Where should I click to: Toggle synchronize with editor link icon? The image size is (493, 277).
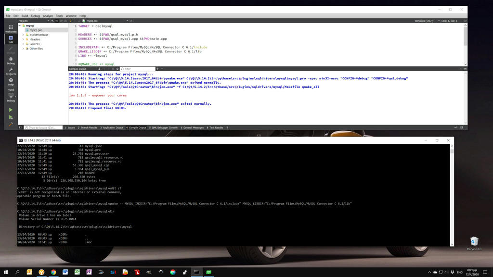tap(57, 21)
